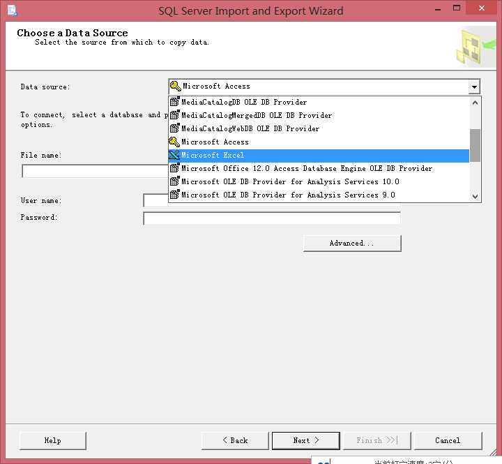
Task: Go to previous page with Back button
Action: coord(235,440)
